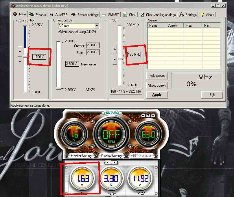Viewport: 234px width, 197px height.
Task: Open the SMART tab
Action: [110, 15]
